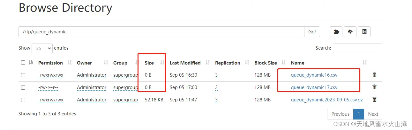Focus the Search input field

357,48
